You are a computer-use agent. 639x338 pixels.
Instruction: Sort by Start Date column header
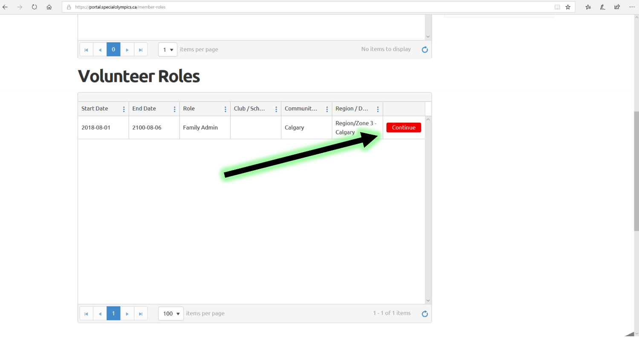(95, 109)
